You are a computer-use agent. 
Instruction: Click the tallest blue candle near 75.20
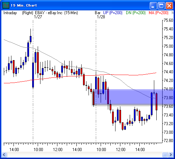click(x=30, y=39)
